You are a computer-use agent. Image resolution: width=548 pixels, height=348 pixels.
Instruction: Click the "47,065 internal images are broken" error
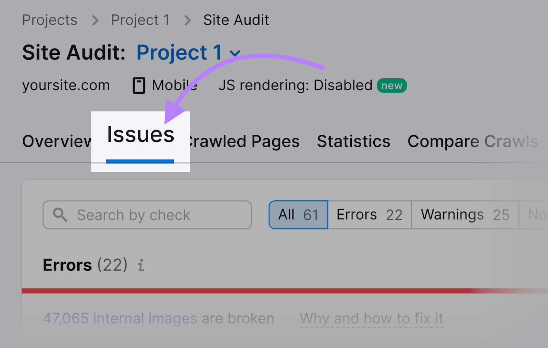click(158, 318)
